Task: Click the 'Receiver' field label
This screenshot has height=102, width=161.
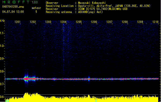Action: [x=52, y=9]
